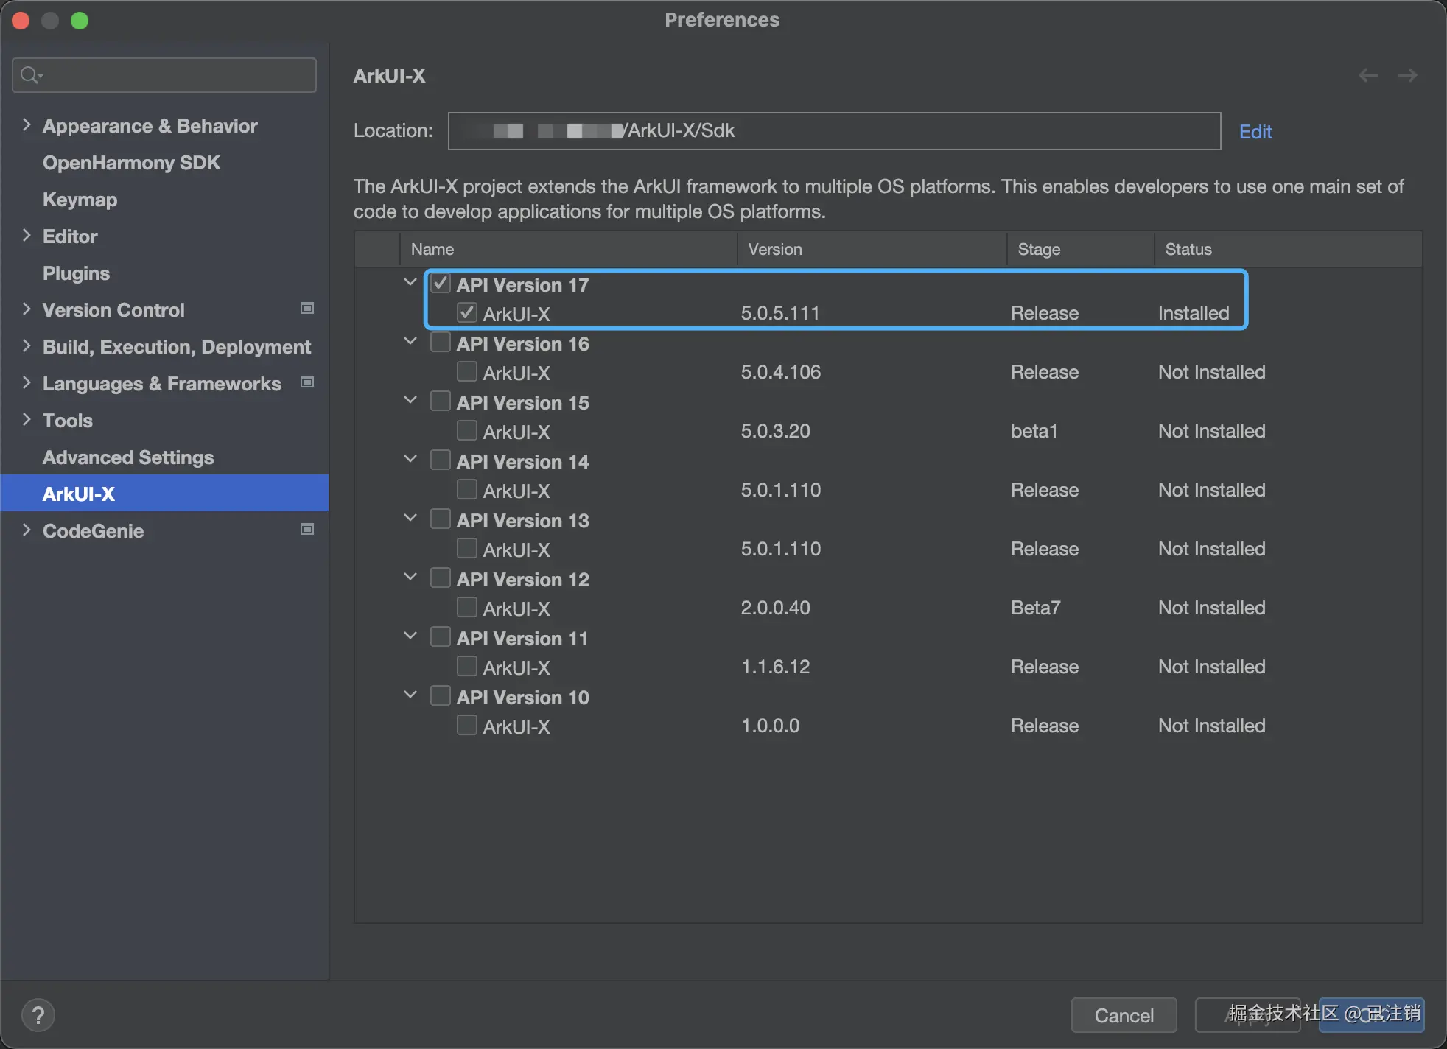The image size is (1447, 1049).
Task: Click the settings icon beside Version Control
Action: pos(306,309)
